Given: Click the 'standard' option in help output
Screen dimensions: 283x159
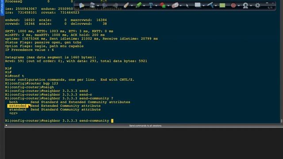Looking at the screenshot, I should pos(18,110).
